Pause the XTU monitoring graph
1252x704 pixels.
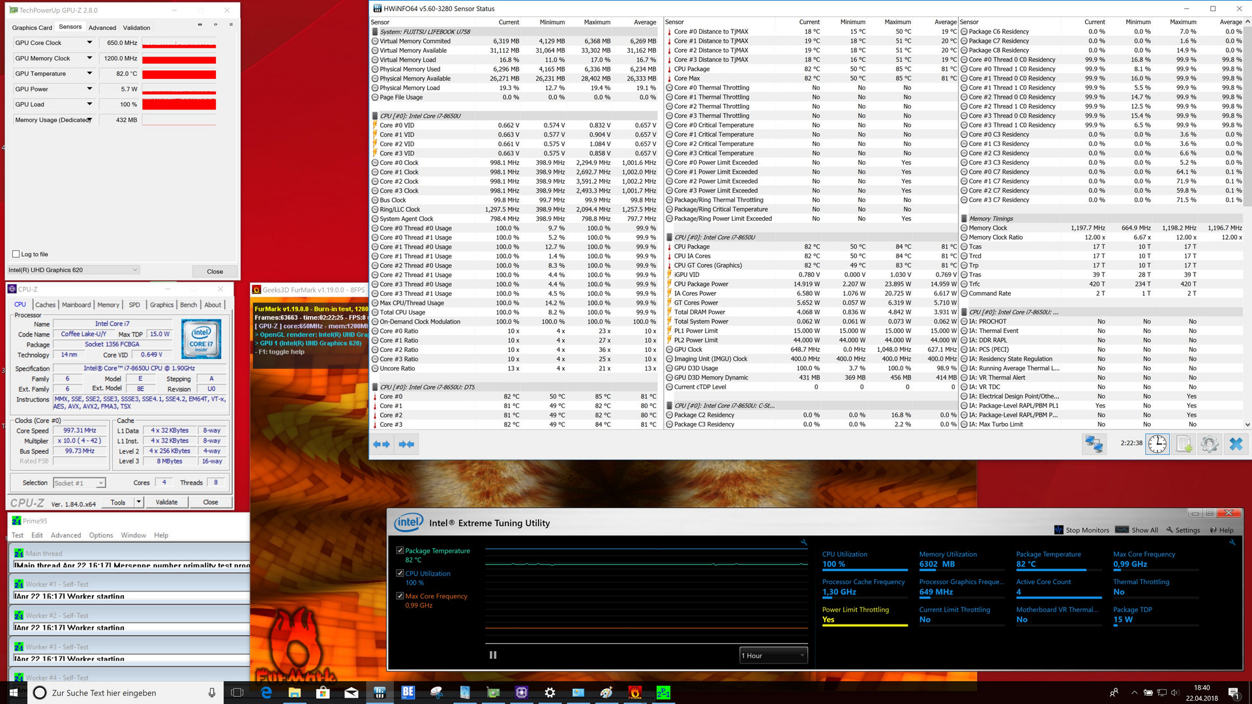coord(493,655)
